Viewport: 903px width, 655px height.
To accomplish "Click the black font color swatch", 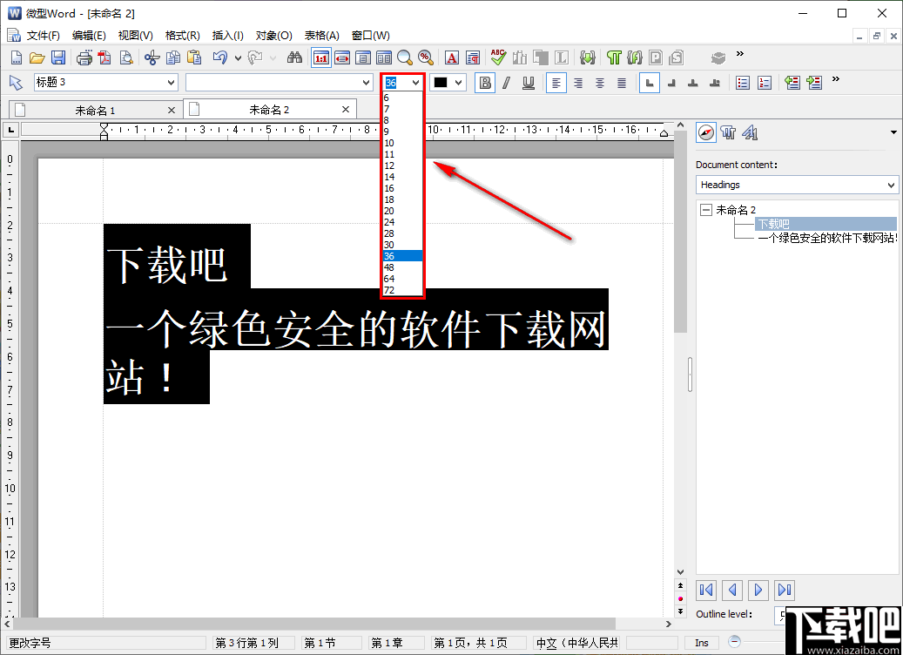I will (x=441, y=82).
